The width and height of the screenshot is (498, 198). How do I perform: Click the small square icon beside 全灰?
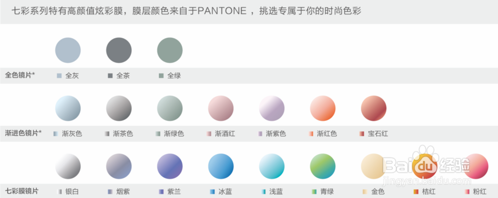[x=59, y=76]
